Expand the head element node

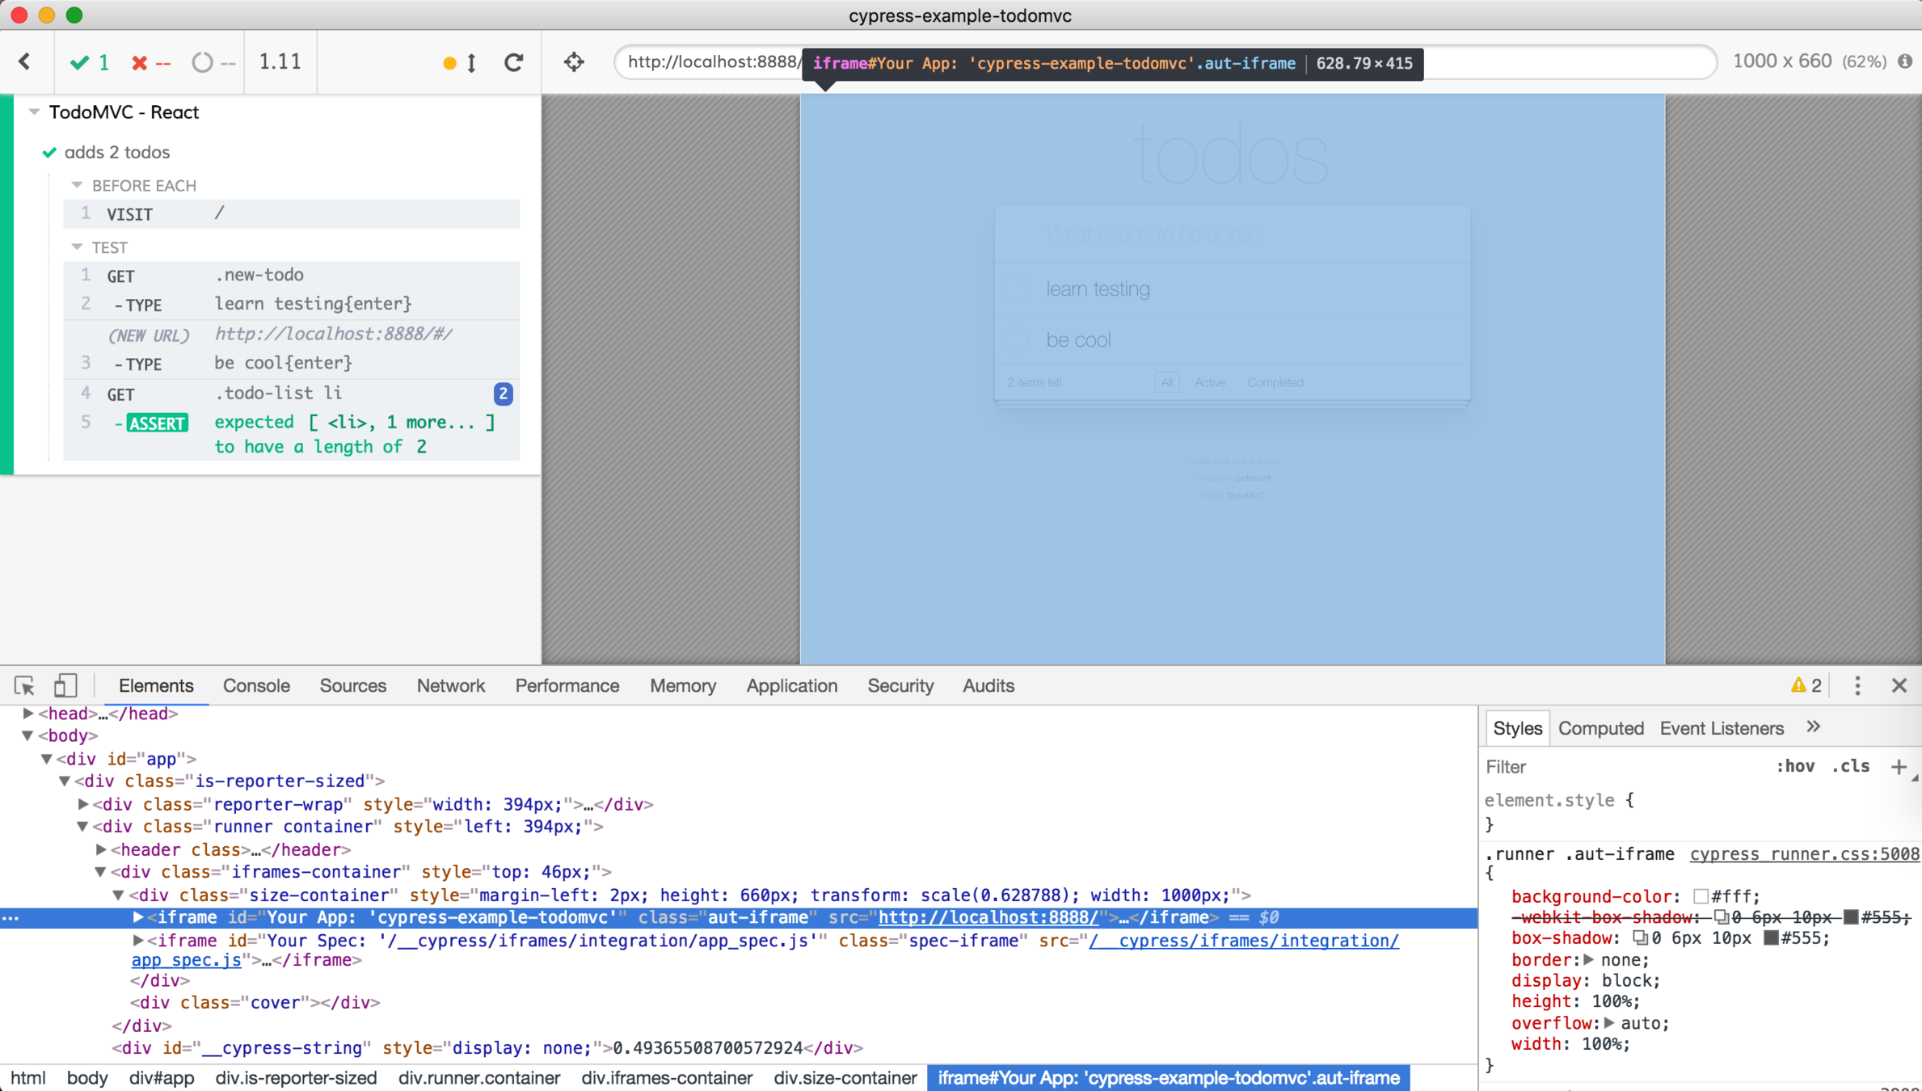tap(28, 714)
